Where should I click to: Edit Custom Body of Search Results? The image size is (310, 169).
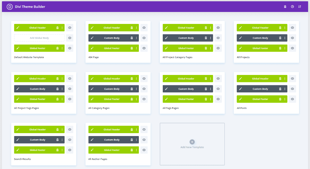click(x=18, y=140)
